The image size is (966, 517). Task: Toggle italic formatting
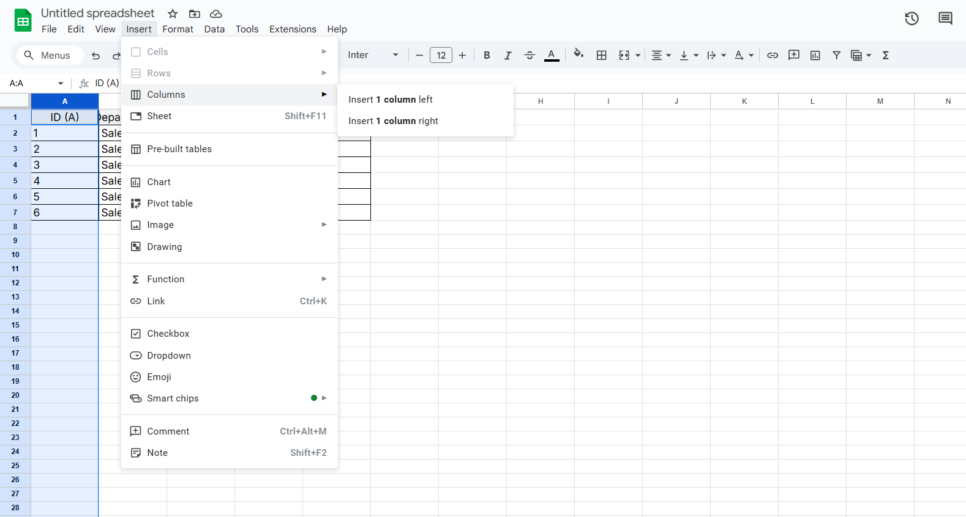(x=507, y=56)
